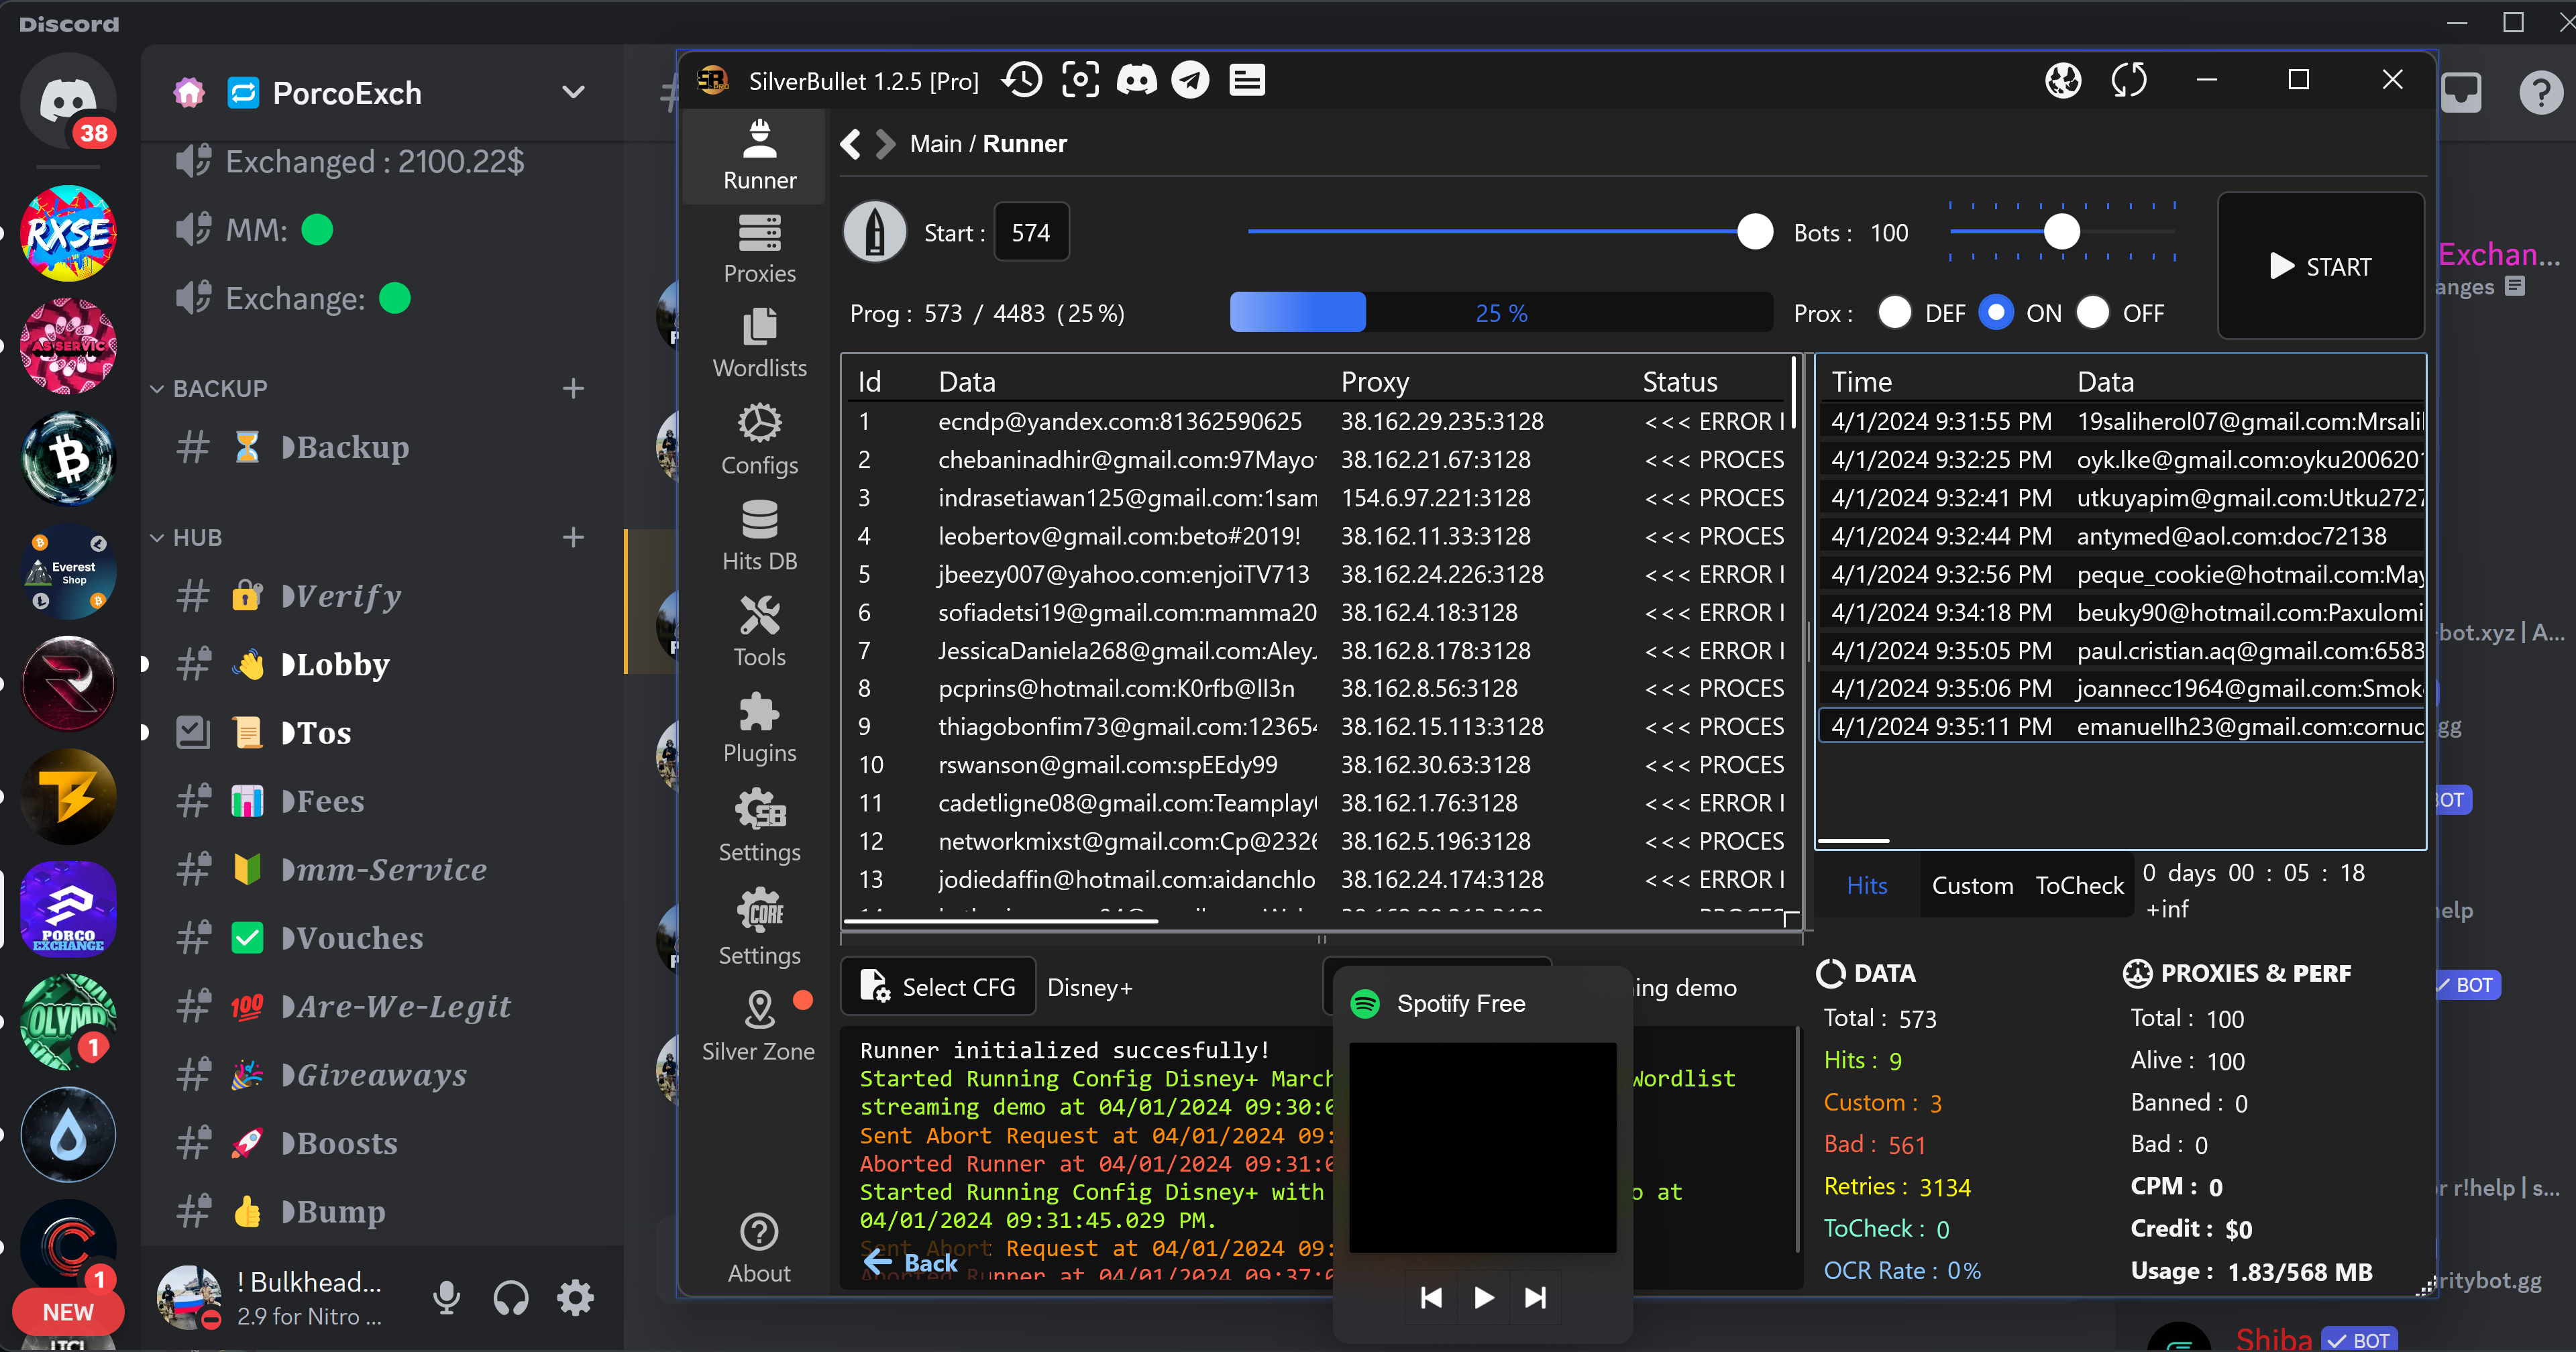Expand the PorcoExch server dropdown menu

pyautogui.click(x=573, y=93)
